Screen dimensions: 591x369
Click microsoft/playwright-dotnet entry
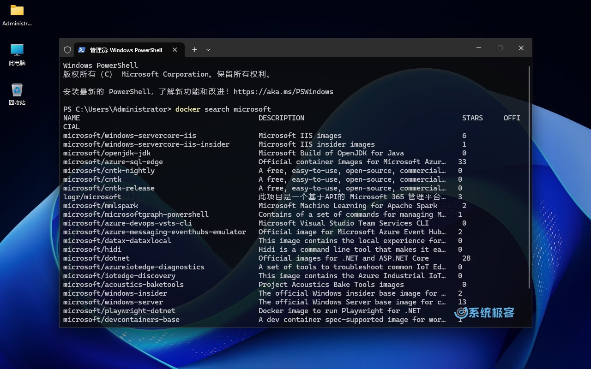pos(119,311)
